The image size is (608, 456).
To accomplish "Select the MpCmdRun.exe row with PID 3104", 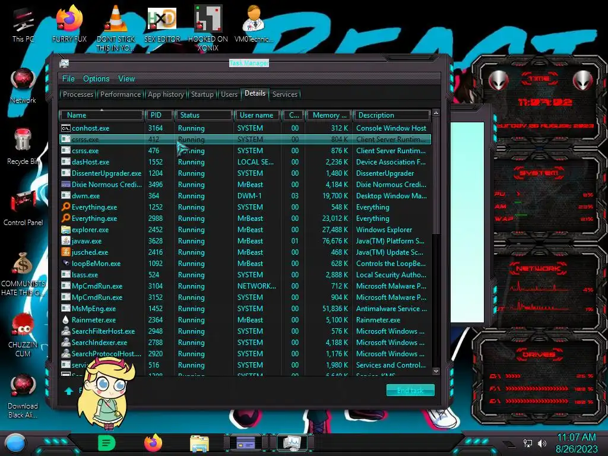I will click(245, 286).
